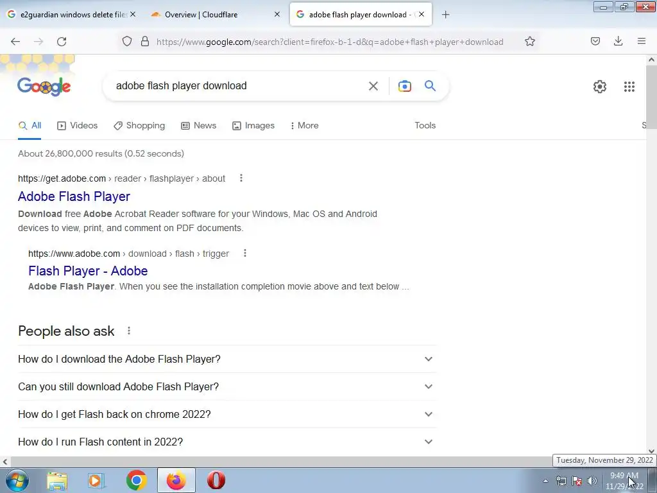The image size is (657, 493).
Task: Click the system clock
Action: (624, 481)
